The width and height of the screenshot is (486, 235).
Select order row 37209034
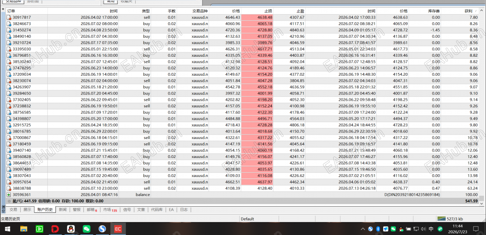(243, 75)
